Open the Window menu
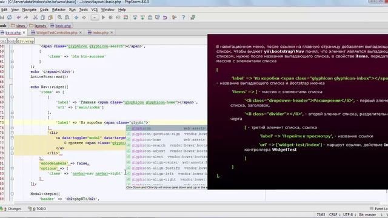The height and width of the screenshot is (218, 388). [108, 10]
